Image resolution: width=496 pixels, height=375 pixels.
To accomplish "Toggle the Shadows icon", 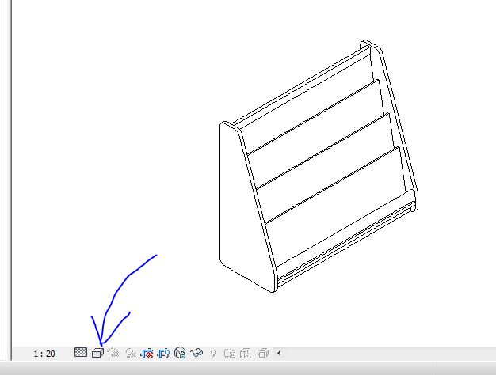I will click(131, 353).
